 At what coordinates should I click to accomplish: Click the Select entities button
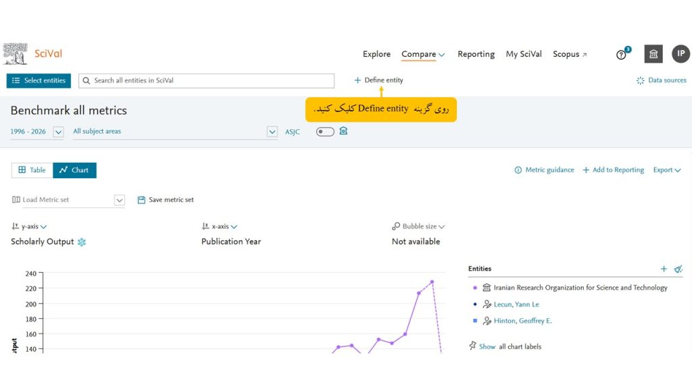[39, 81]
